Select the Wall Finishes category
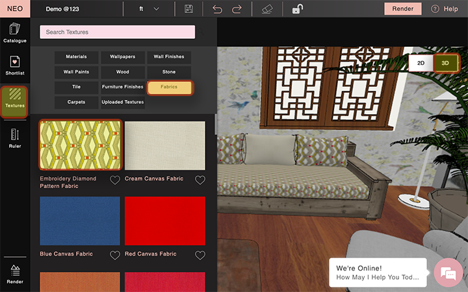Viewport: 468px width, 292px height. tap(169, 56)
